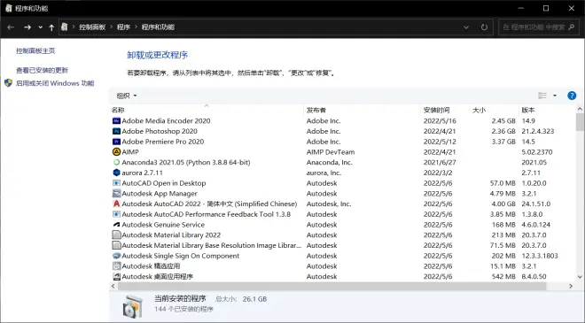Expand the chevron after 程序 breadcrumb

click(136, 27)
